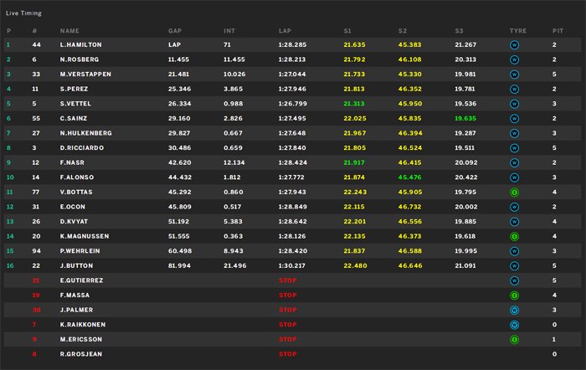Click Magnussen's green intermediate tyre icon
The width and height of the screenshot is (586, 370).
point(514,237)
